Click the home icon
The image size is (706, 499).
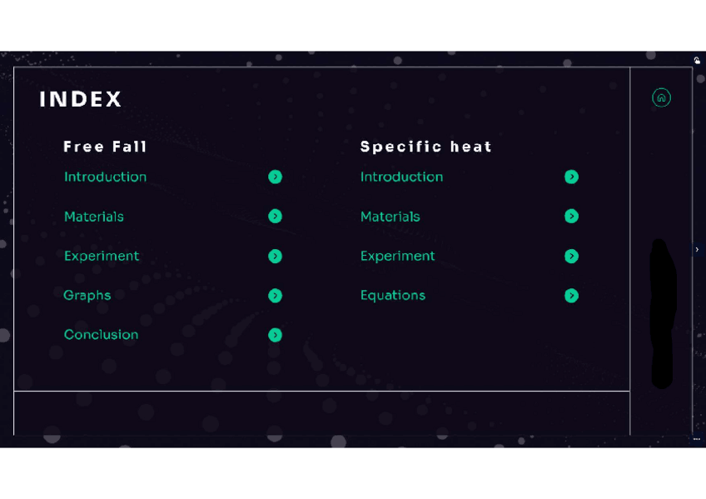pos(661,97)
